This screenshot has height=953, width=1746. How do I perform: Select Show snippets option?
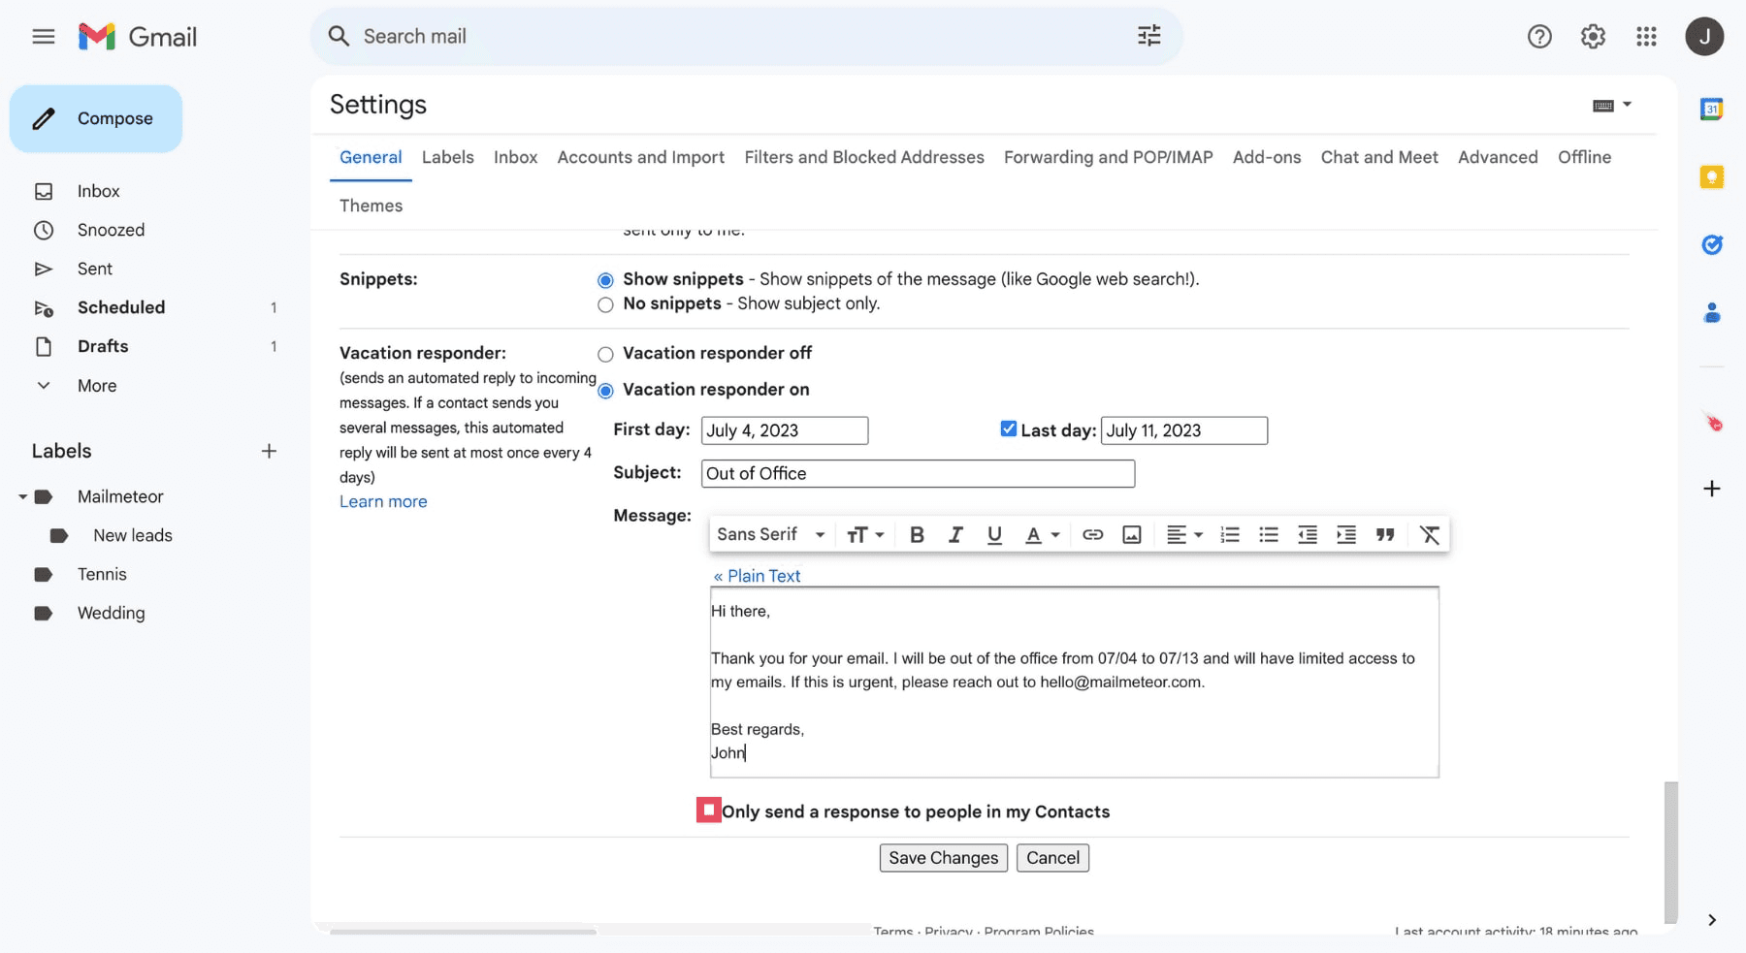point(605,280)
